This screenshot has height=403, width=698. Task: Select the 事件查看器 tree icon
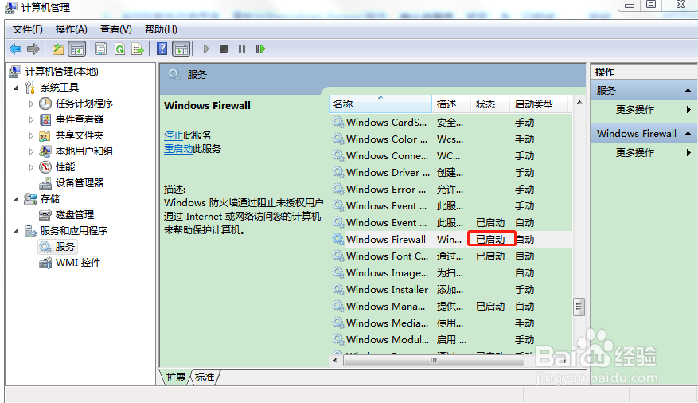click(x=45, y=119)
